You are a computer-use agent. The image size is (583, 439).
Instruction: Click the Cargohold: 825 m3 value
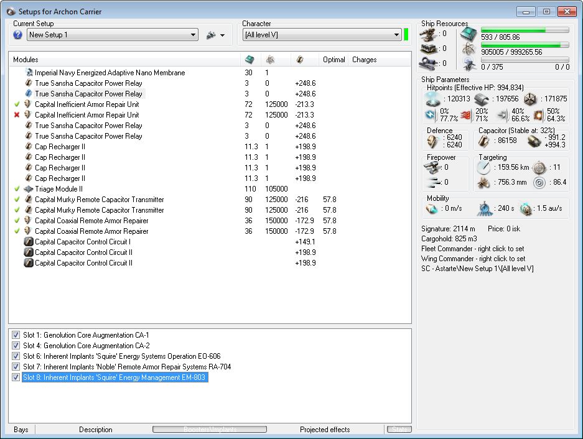(449, 239)
